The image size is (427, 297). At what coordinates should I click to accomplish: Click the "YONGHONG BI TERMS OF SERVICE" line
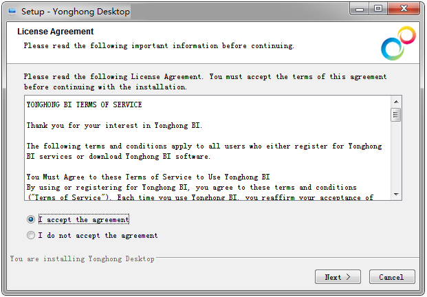pyautogui.click(x=84, y=105)
